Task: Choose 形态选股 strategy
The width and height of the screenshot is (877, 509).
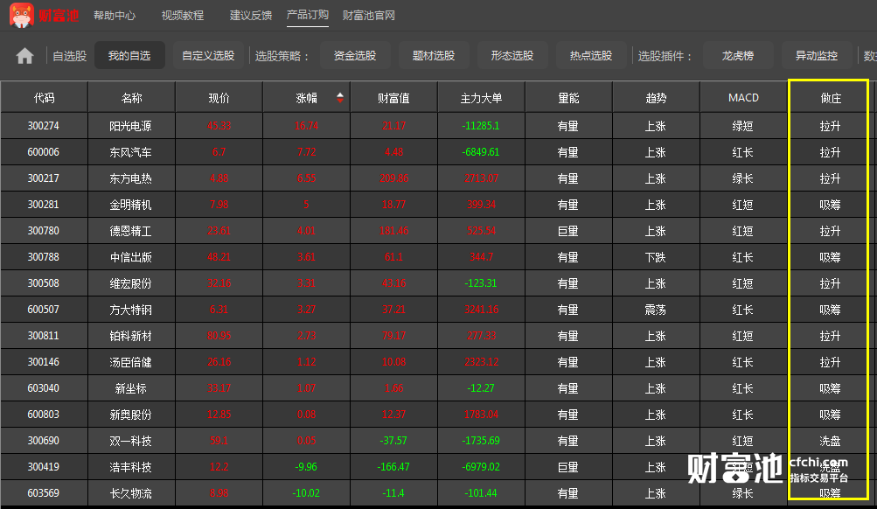Action: [x=512, y=55]
